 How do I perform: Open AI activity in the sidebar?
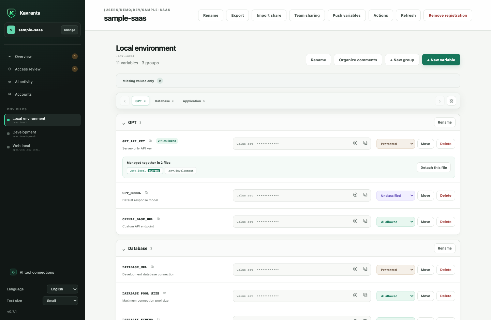click(x=43, y=82)
